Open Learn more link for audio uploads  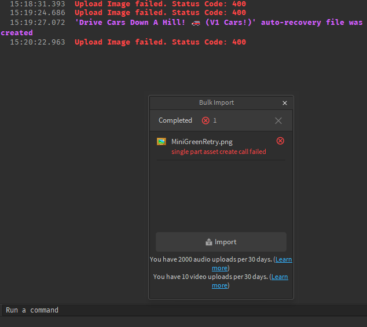(282, 260)
